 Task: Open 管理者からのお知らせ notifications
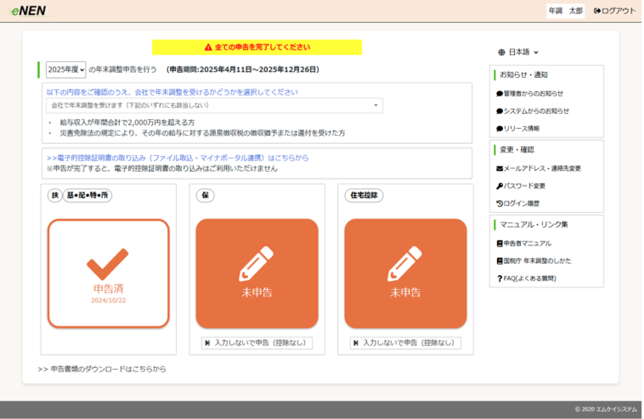click(x=533, y=93)
